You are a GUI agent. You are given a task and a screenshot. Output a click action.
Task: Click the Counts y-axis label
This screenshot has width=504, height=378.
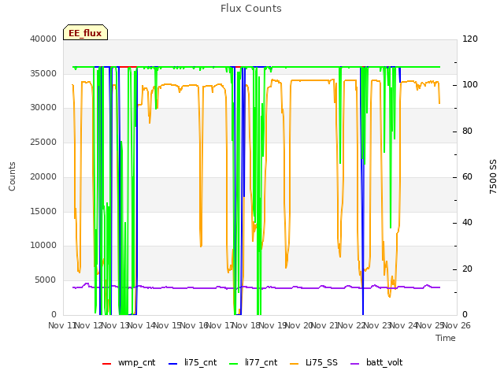[x=12, y=176]
